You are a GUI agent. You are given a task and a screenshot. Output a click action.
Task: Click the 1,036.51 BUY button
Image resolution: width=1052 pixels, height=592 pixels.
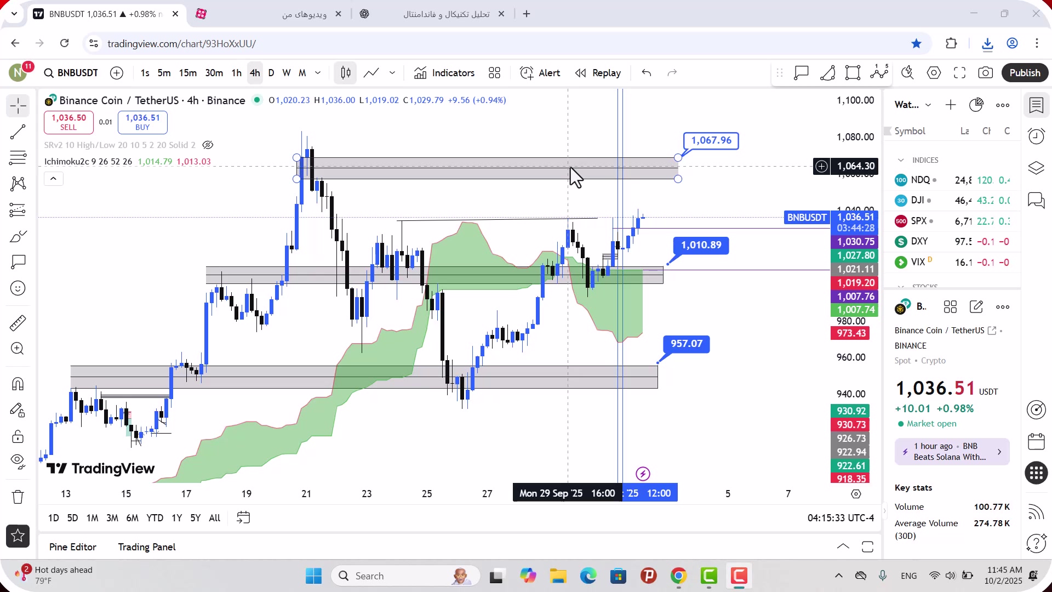click(142, 122)
